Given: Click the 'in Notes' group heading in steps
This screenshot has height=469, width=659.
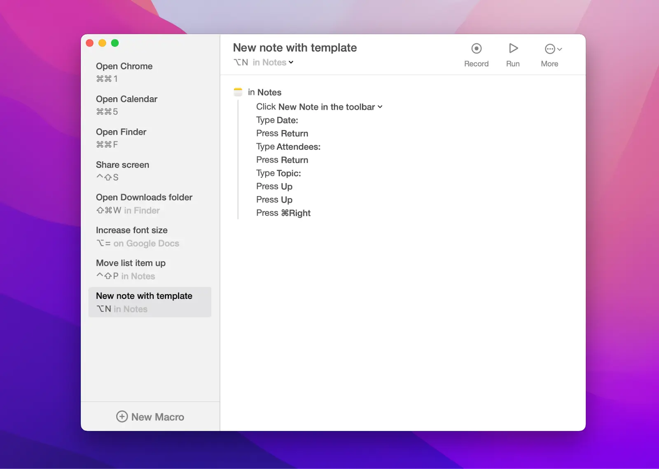Looking at the screenshot, I should point(264,92).
